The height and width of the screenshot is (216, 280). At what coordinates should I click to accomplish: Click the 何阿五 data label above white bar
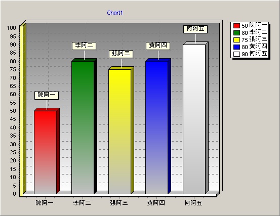[195, 29]
